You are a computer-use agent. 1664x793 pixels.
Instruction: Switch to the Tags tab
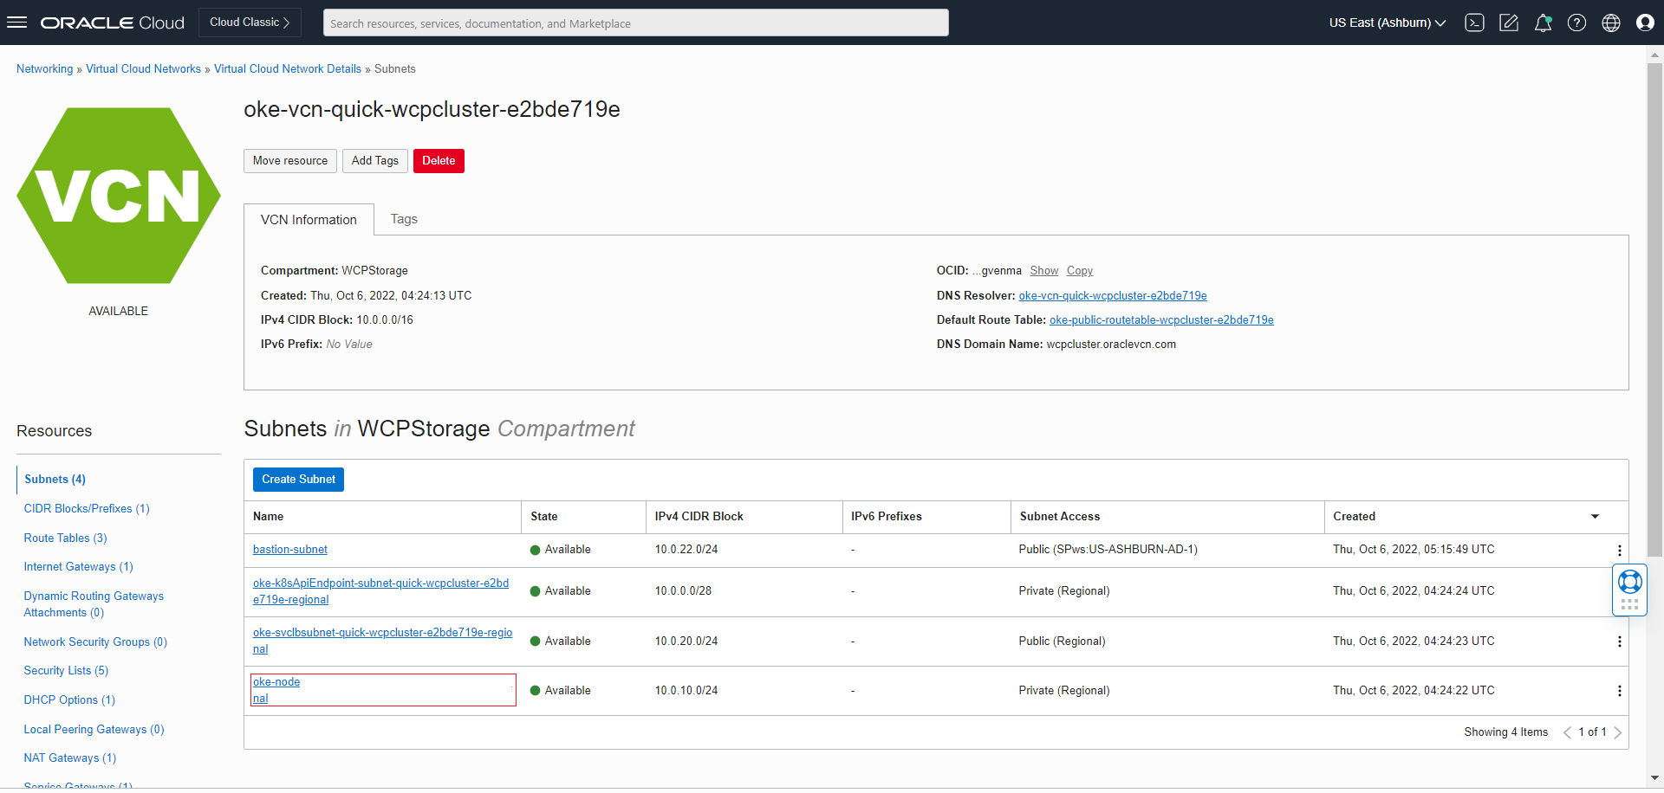point(404,219)
